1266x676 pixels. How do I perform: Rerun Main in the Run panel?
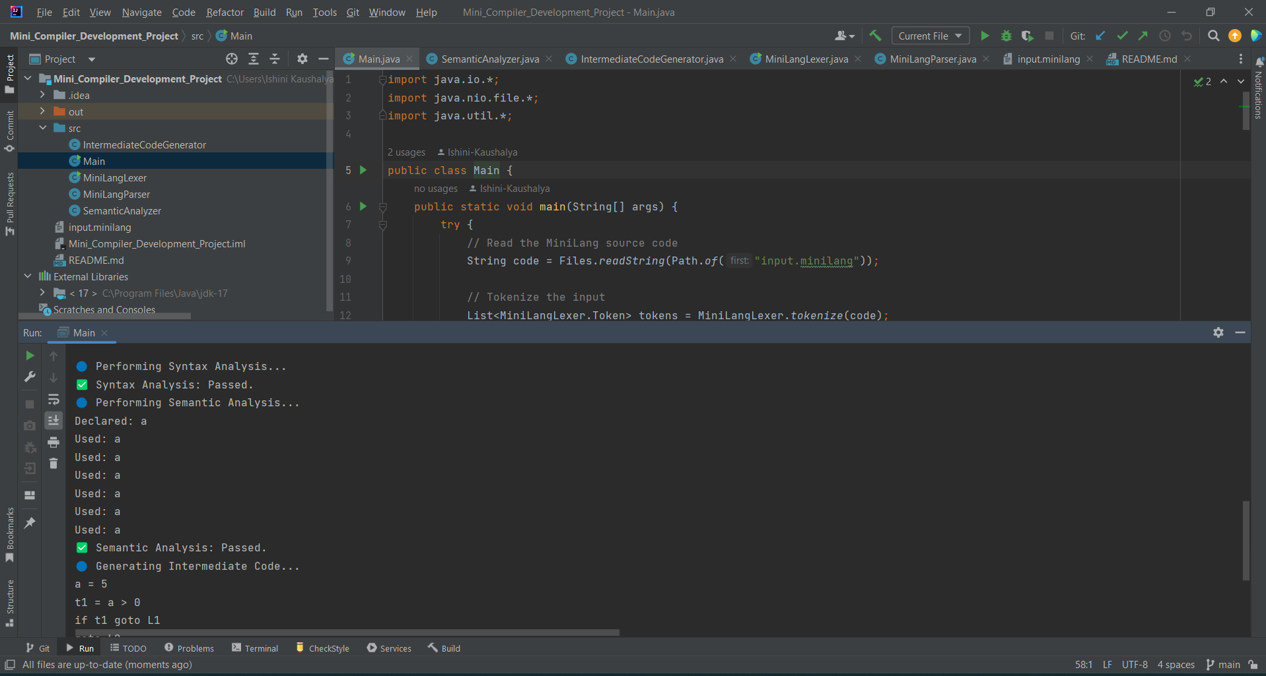pos(30,355)
